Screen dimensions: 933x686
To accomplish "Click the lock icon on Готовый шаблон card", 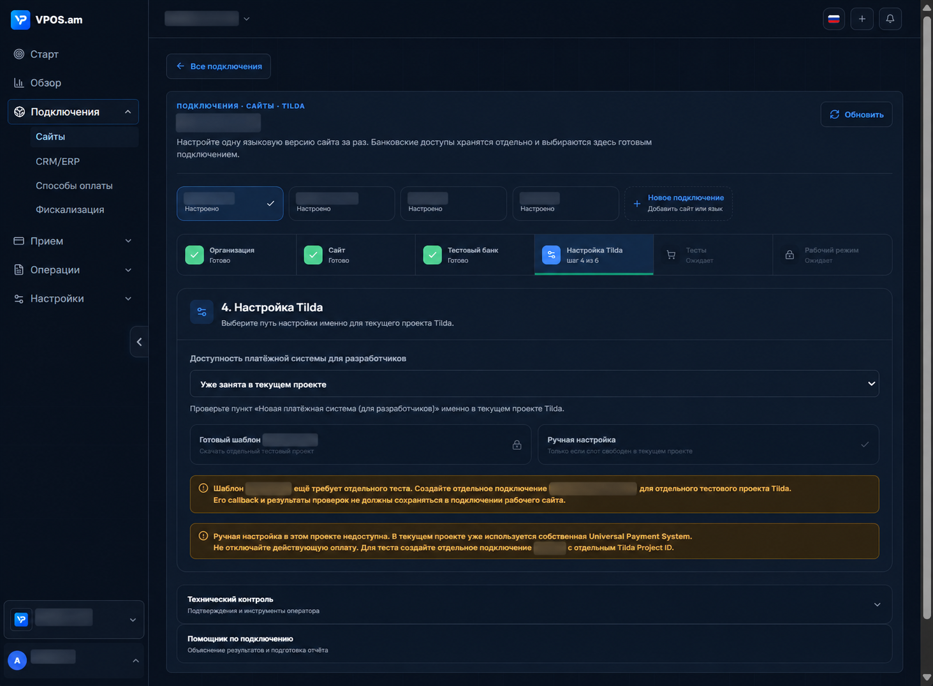I will [517, 445].
